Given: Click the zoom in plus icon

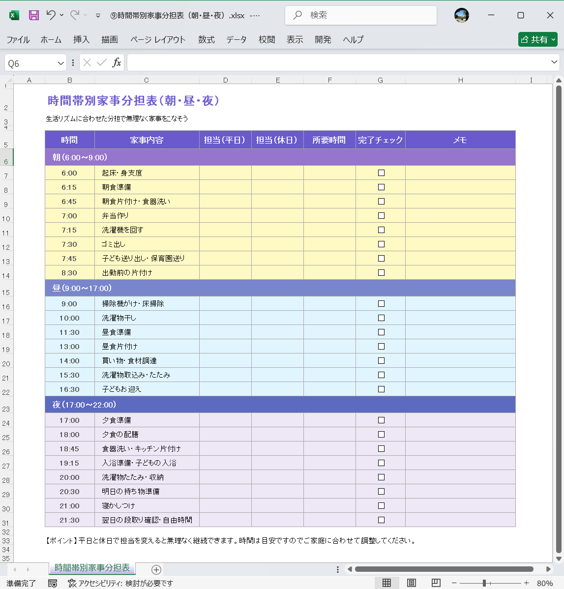Looking at the screenshot, I should tap(527, 583).
